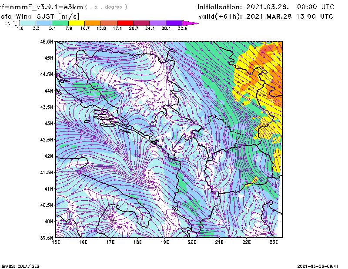Screen dimensions: 348x269
Task: Click the 32.6 colorbar value
Action: click(x=182, y=28)
